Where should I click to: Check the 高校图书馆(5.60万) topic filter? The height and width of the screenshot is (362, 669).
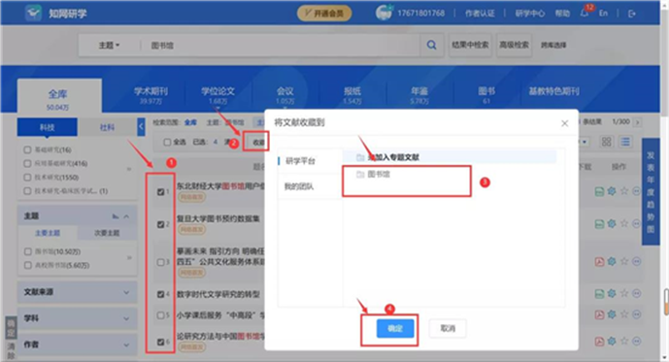coord(28,265)
